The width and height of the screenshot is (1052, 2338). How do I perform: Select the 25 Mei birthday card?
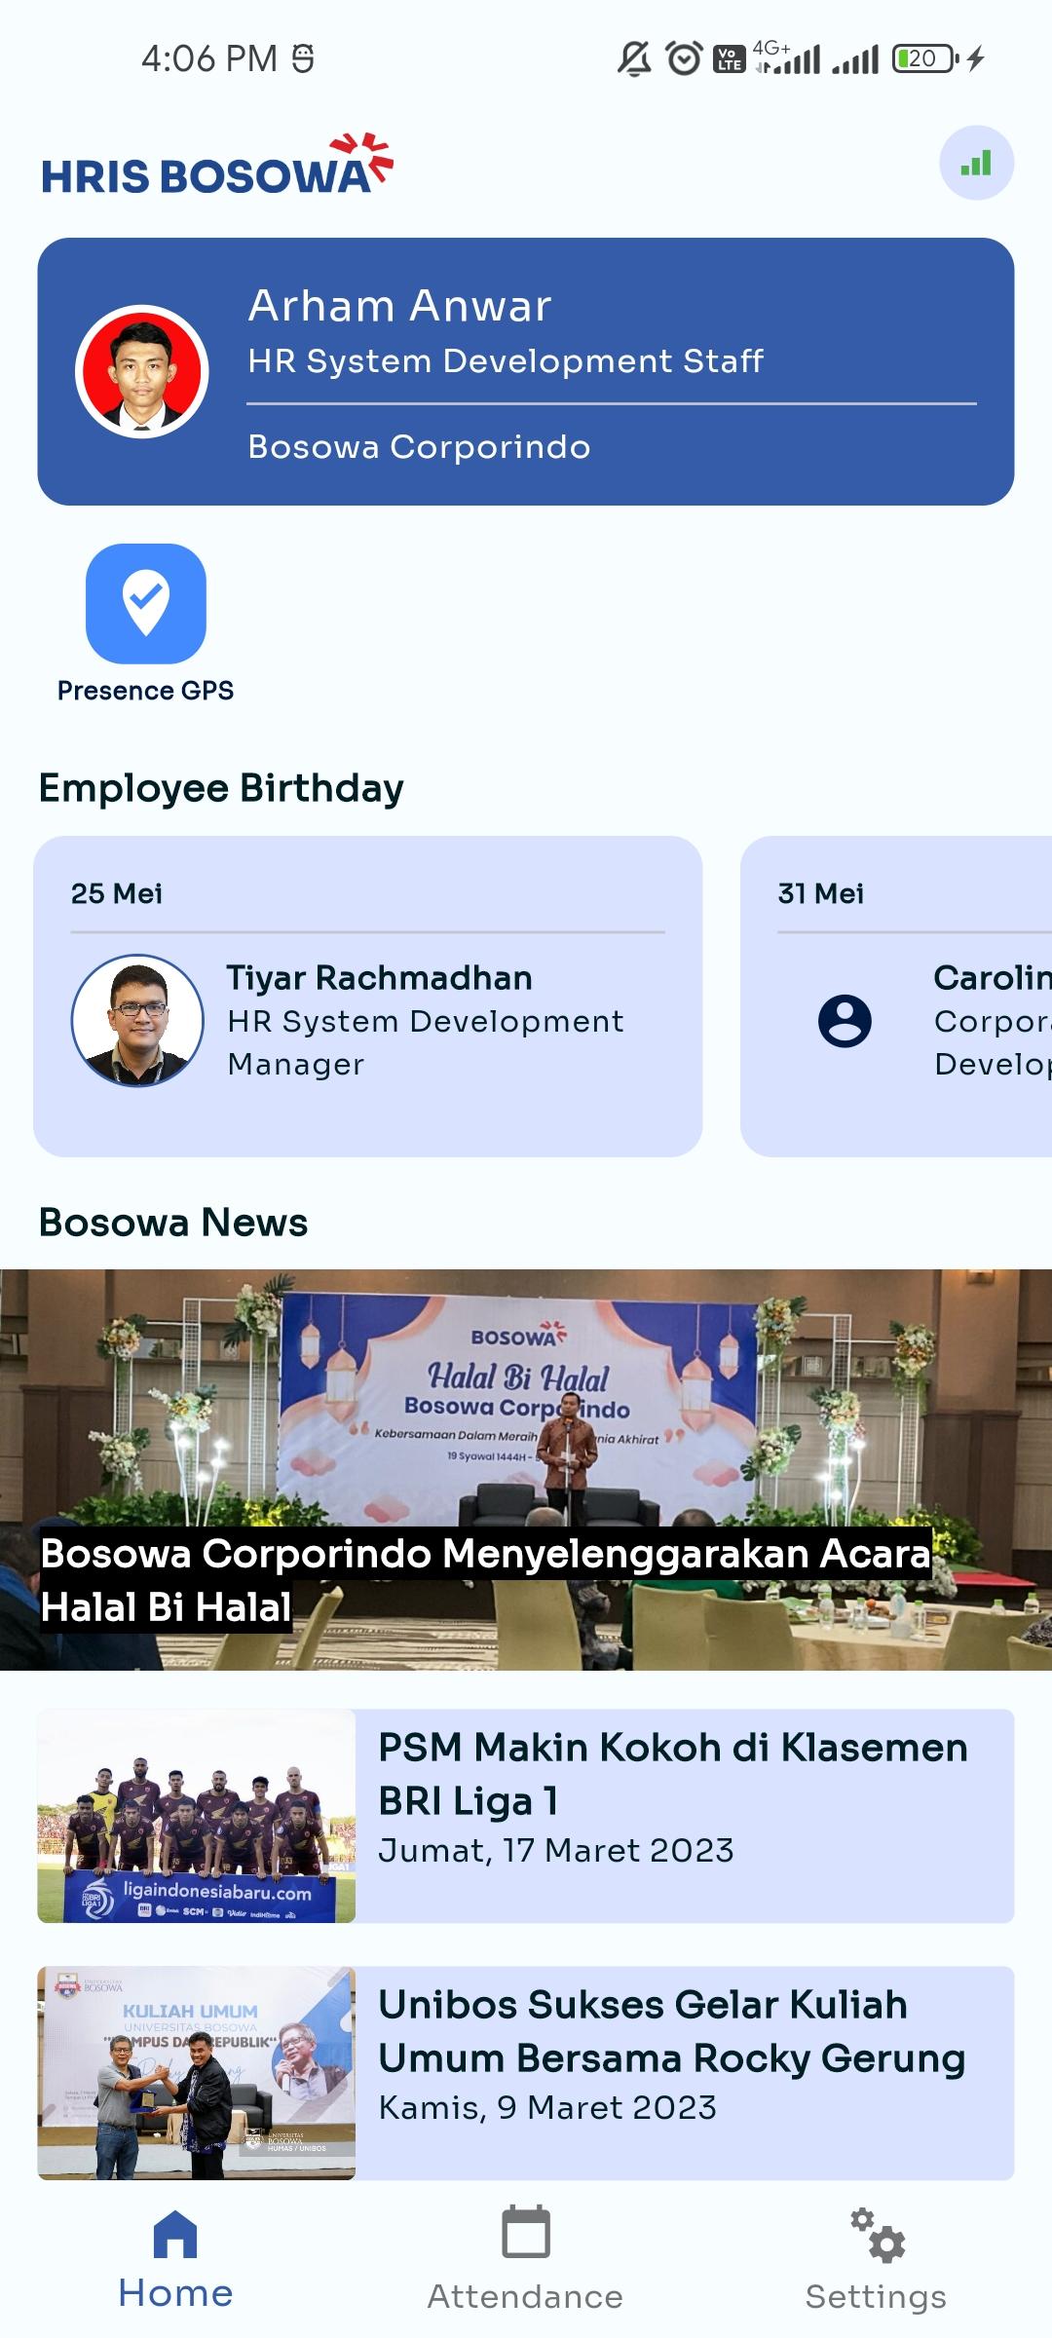pyautogui.click(x=368, y=996)
